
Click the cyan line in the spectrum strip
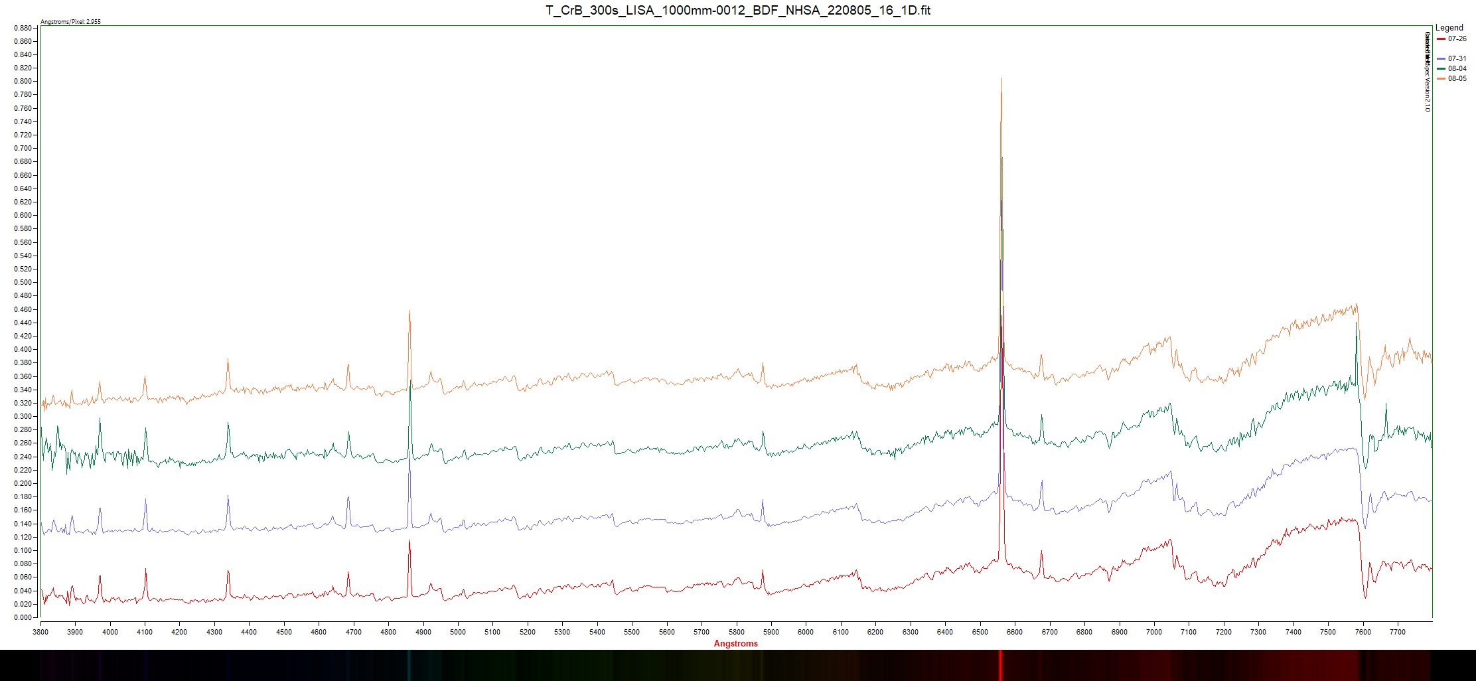pos(409,665)
